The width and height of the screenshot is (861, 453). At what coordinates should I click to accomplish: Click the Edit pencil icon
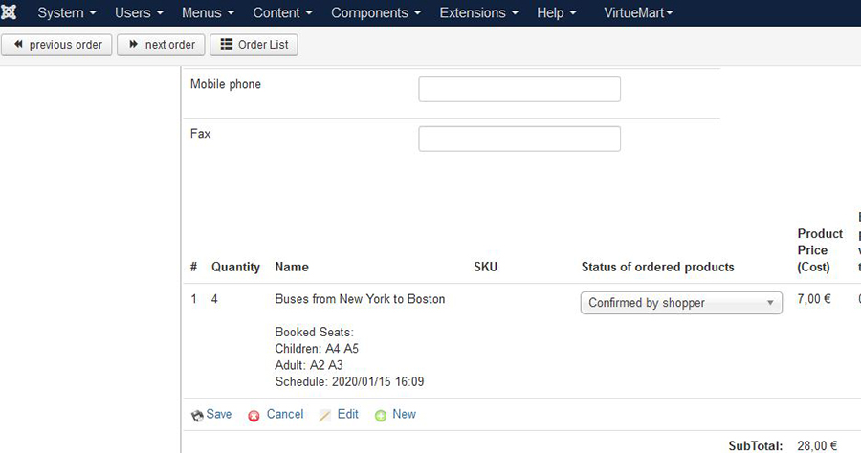[x=324, y=416]
